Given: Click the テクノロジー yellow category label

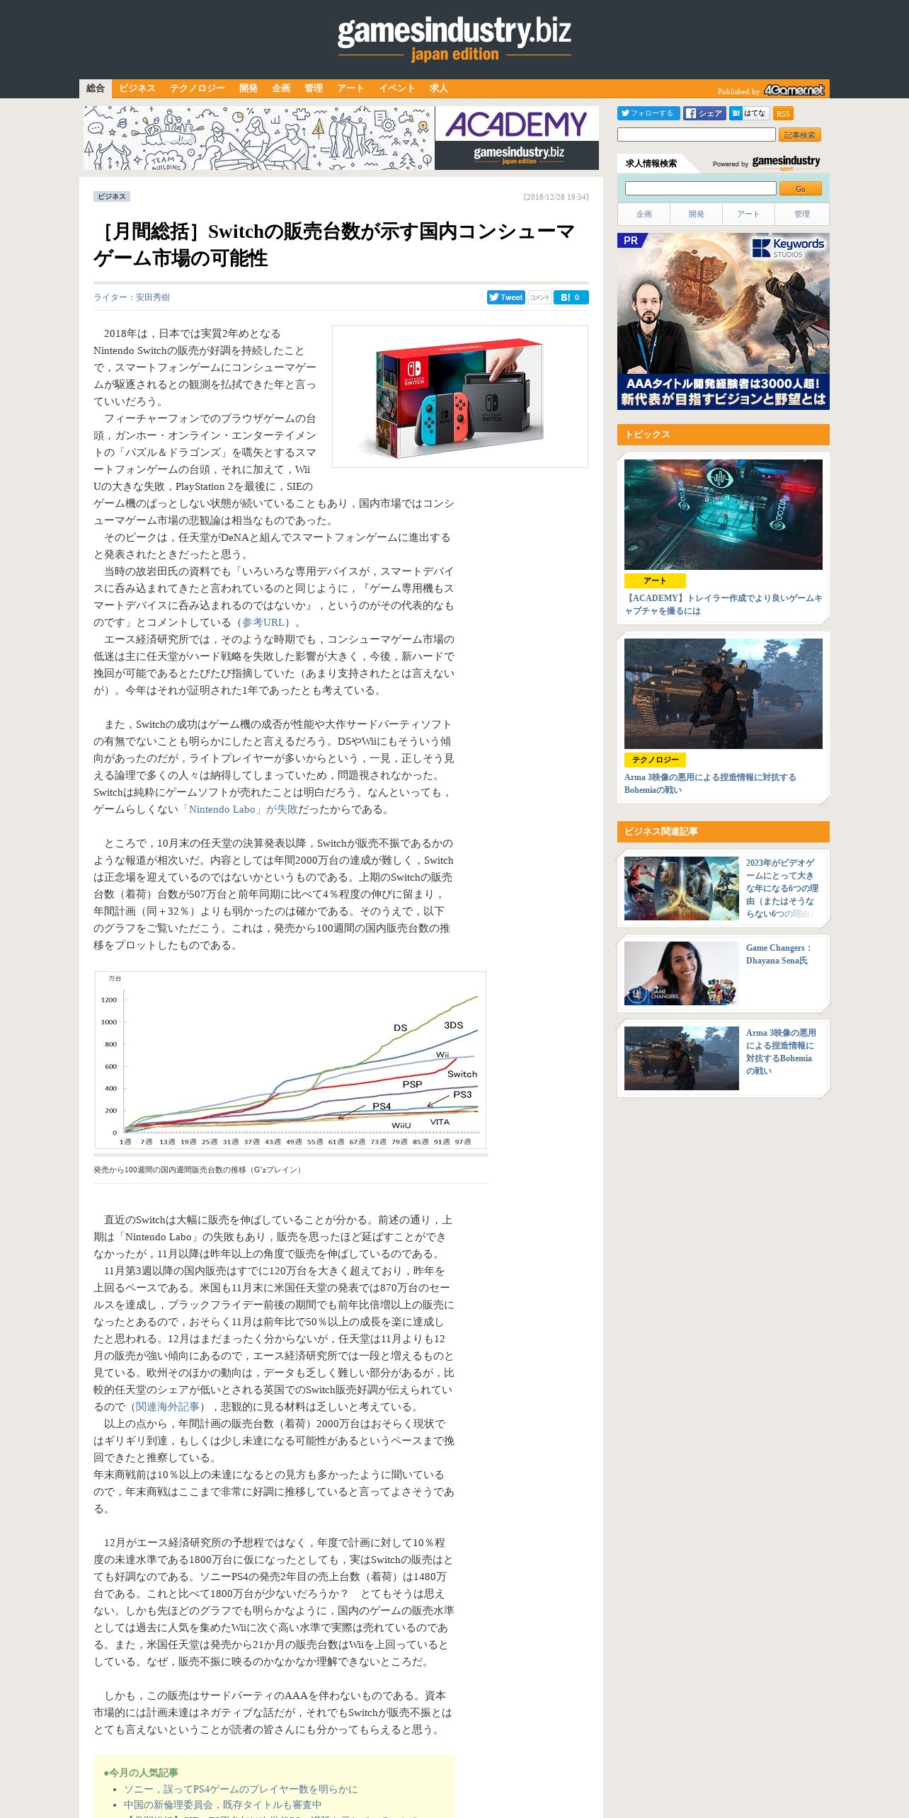Looking at the screenshot, I should point(655,760).
